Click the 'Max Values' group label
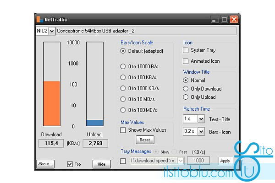This screenshot has height=183, width=275. pyautogui.click(x=132, y=122)
